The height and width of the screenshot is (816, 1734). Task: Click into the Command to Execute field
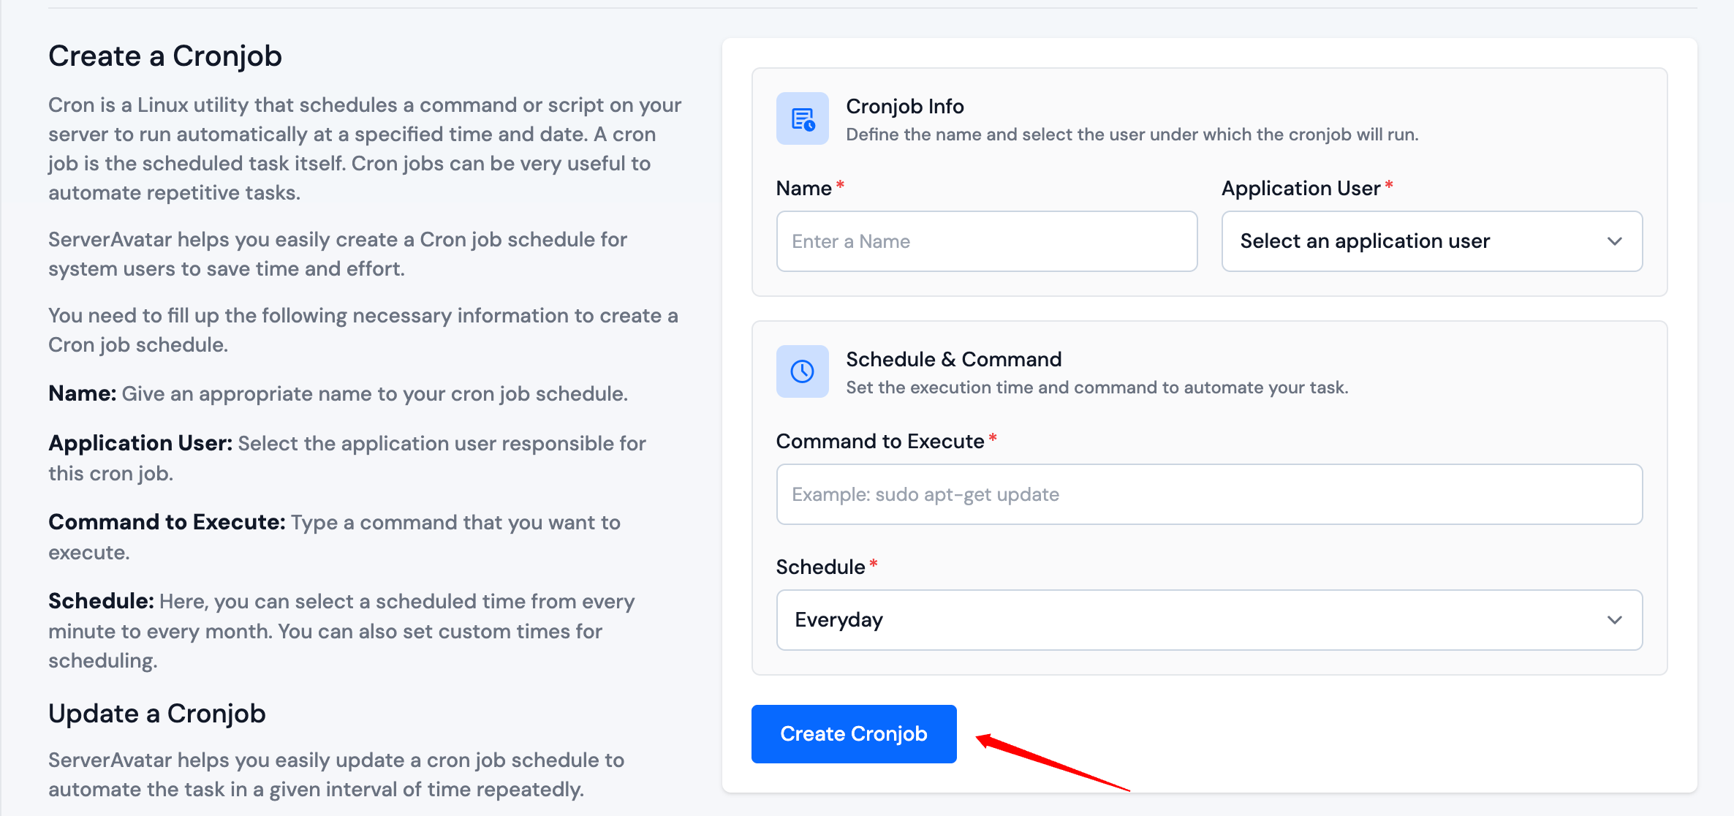coord(1209,494)
